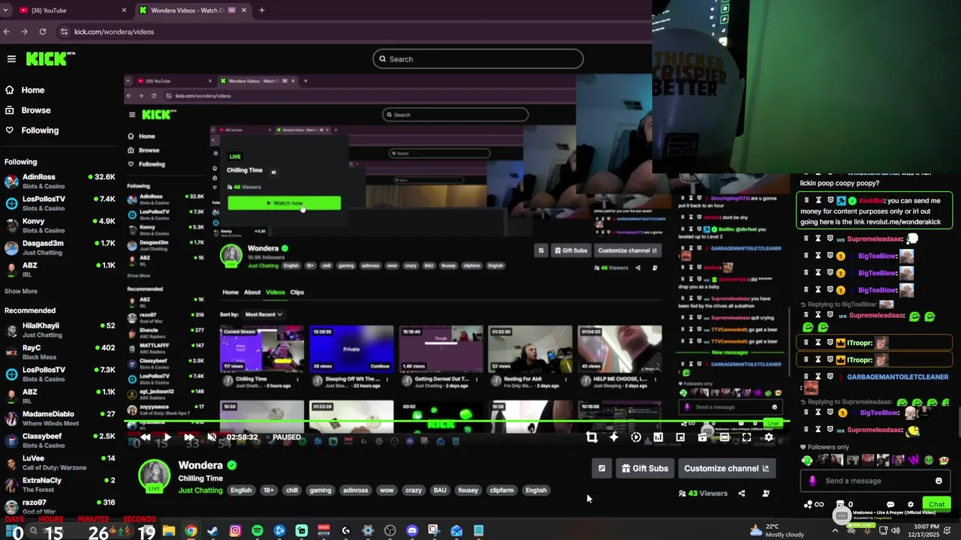Open player settings gear
Image resolution: width=961 pixels, height=540 pixels.
pyautogui.click(x=769, y=437)
